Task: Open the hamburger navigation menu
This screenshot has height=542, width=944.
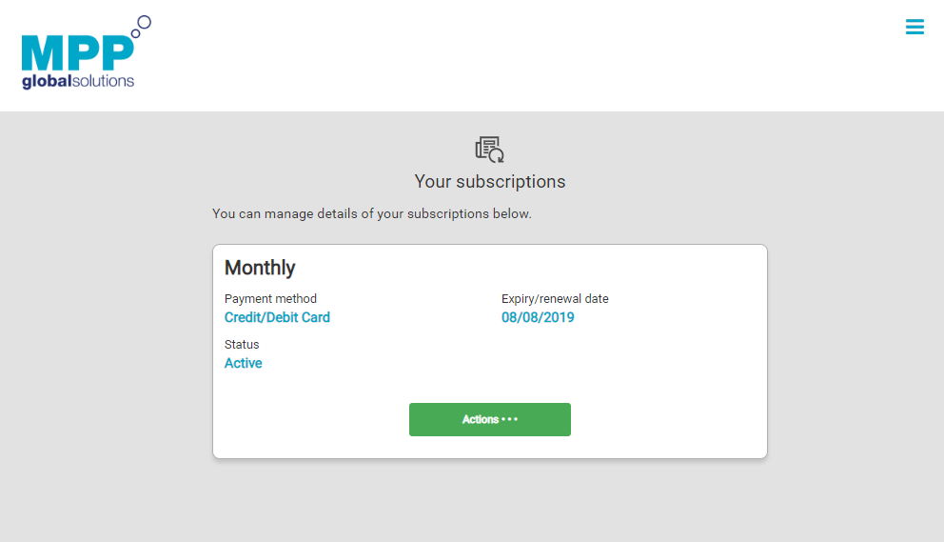Action: (x=914, y=27)
